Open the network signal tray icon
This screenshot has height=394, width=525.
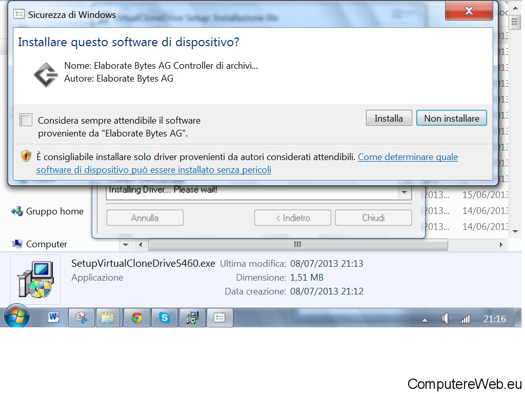coord(465,319)
